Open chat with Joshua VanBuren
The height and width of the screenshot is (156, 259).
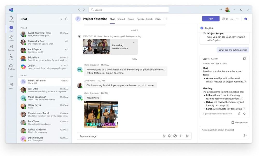(x=44, y=131)
